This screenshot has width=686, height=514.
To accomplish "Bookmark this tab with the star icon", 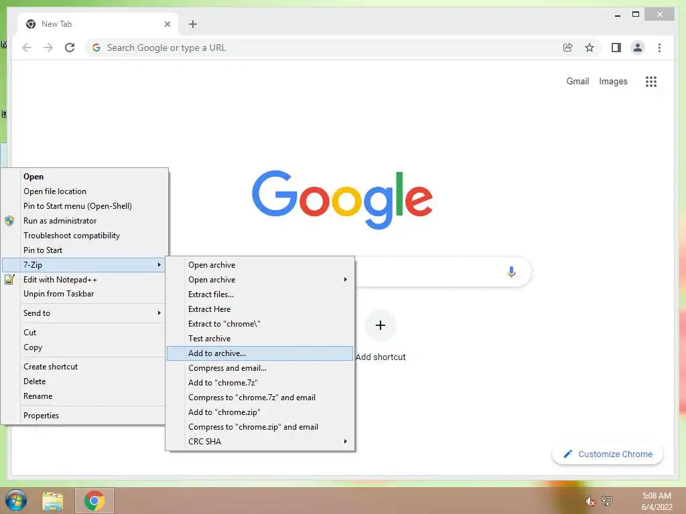I will click(x=590, y=48).
